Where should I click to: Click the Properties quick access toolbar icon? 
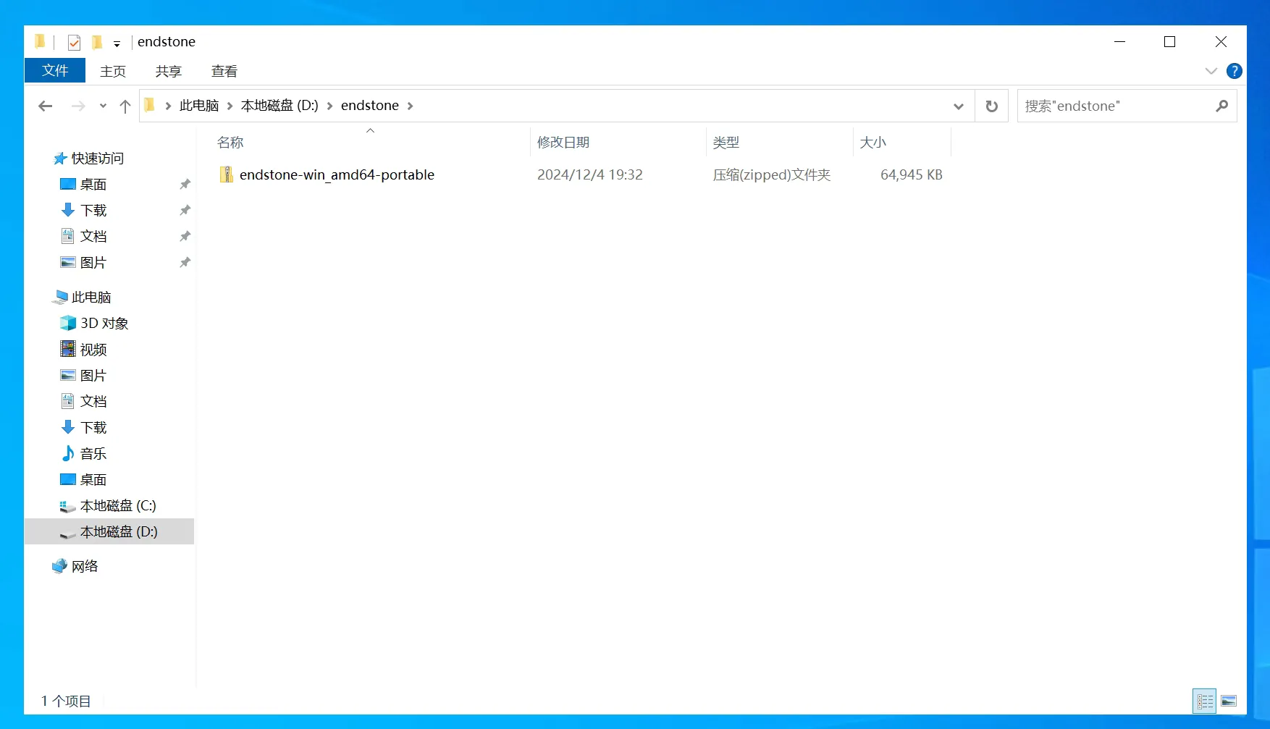pyautogui.click(x=74, y=43)
